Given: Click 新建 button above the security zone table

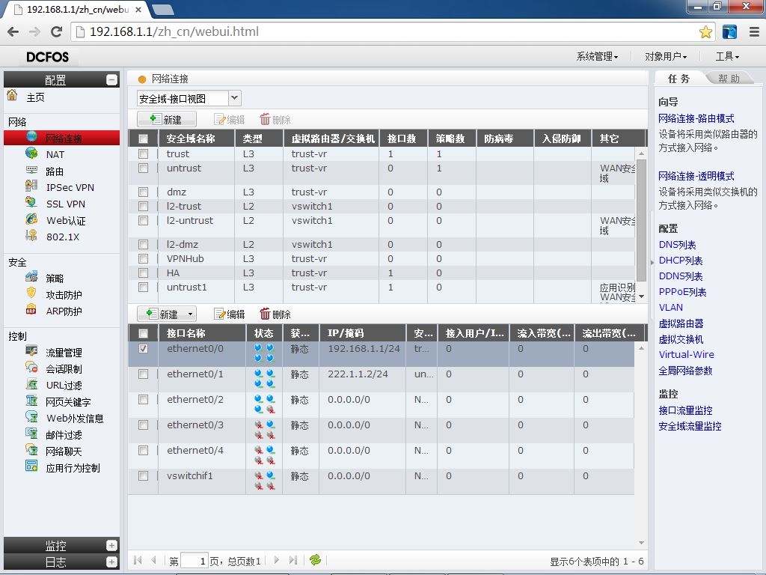Looking at the screenshot, I should point(167,119).
